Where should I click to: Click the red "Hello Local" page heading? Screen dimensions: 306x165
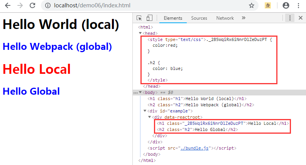click(37, 69)
